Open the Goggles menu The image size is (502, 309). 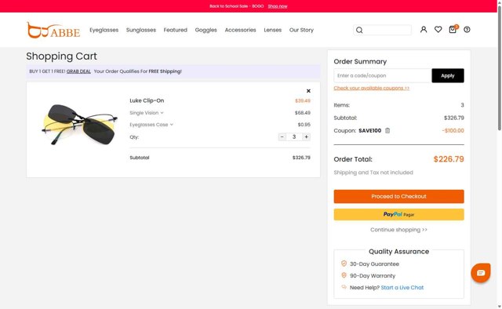206,30
